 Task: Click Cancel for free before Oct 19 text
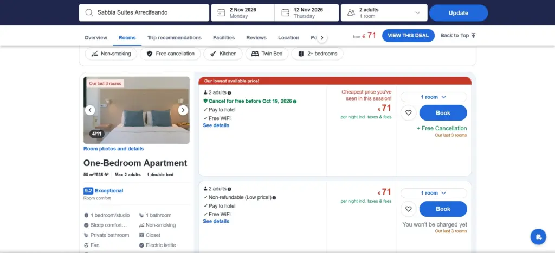250,101
